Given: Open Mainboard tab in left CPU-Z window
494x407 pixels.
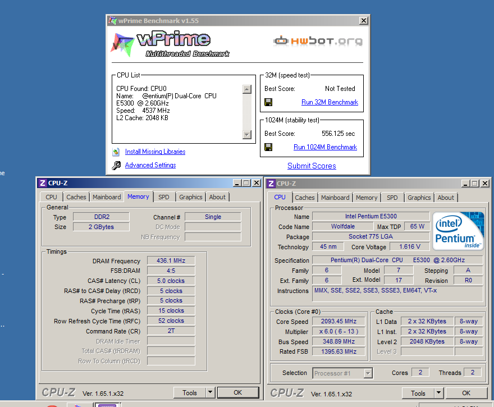Looking at the screenshot, I should (107, 197).
